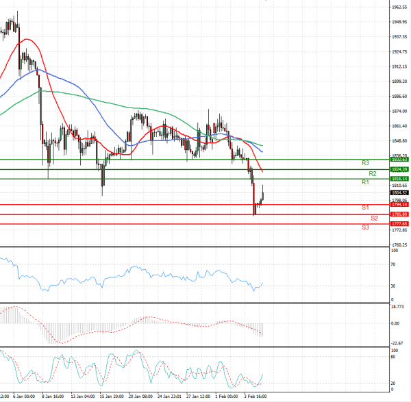Click the 1949.95 price axis value

click(x=399, y=22)
